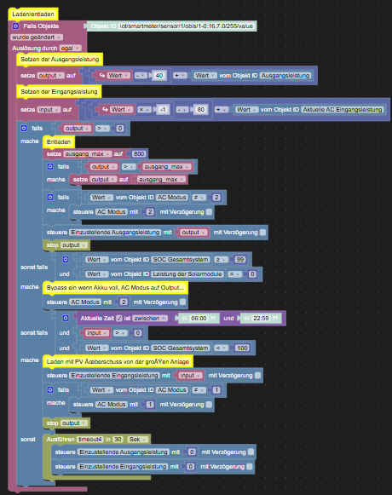Edit ausgang_max value 800
This screenshot has height=495, width=392.
point(139,154)
